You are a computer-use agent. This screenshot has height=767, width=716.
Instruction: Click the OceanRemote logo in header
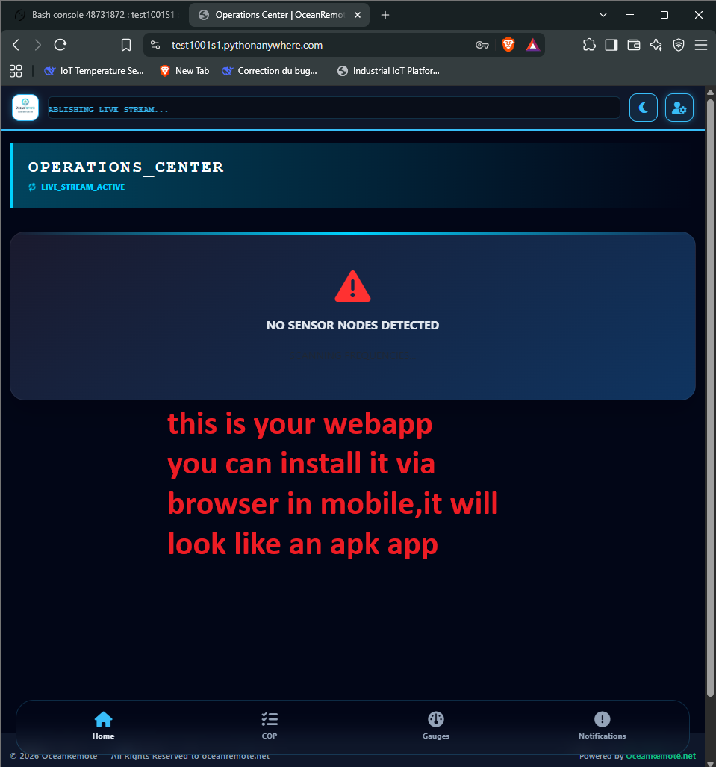tap(25, 108)
